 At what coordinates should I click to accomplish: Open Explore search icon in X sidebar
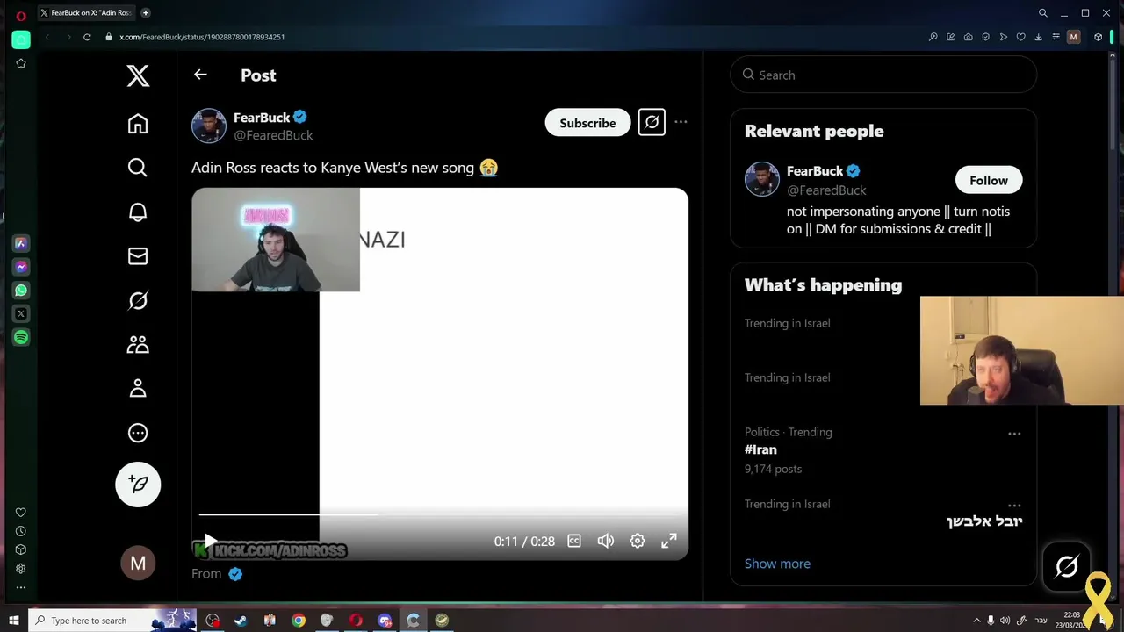pyautogui.click(x=138, y=168)
